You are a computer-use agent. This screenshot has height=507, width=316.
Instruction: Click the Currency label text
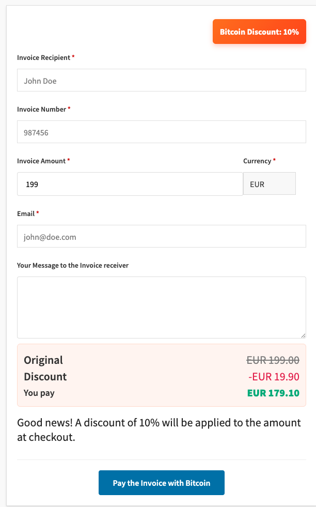coord(257,161)
